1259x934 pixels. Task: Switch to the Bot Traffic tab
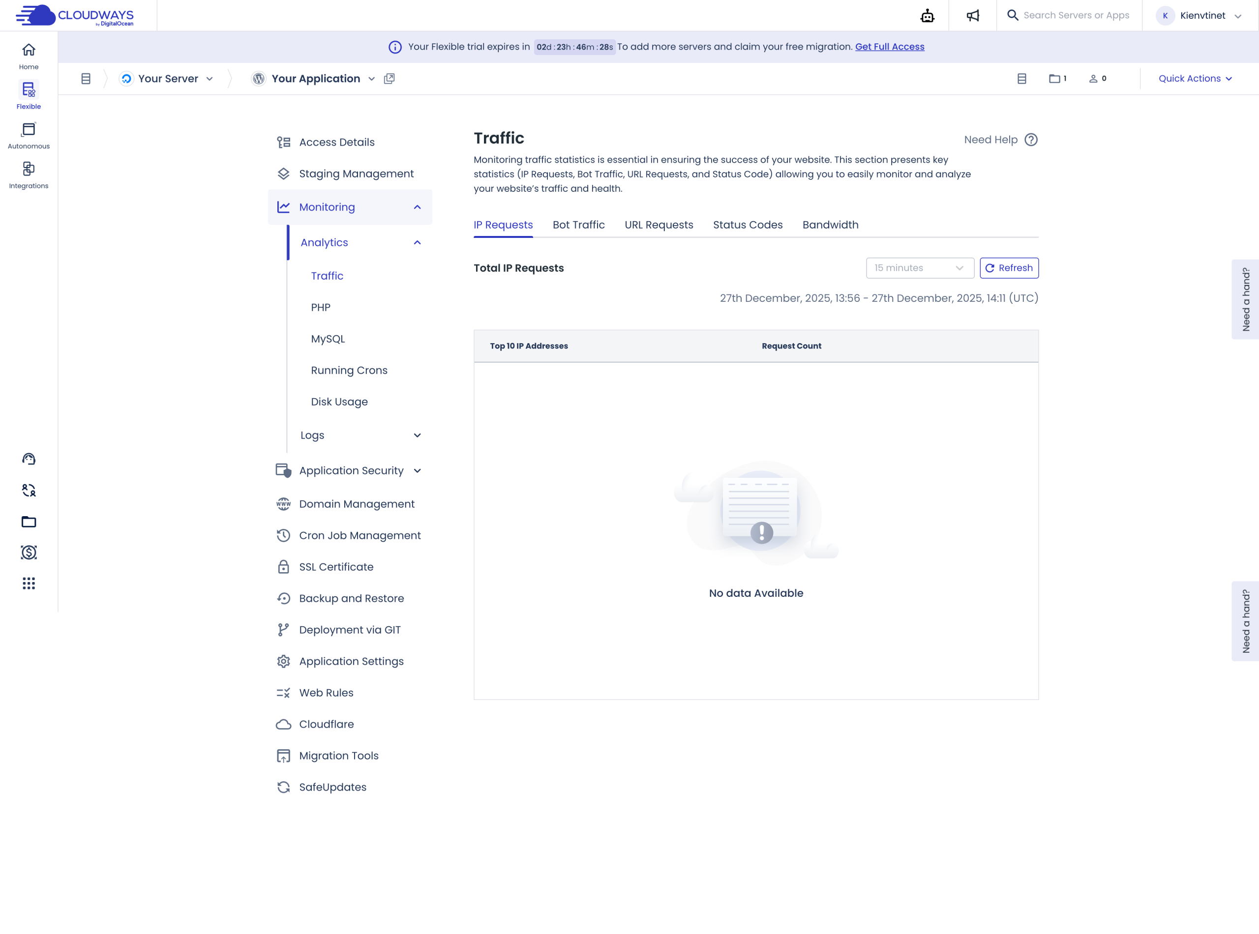point(578,225)
